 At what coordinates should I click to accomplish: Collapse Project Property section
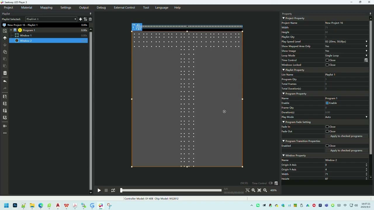click(x=283, y=18)
